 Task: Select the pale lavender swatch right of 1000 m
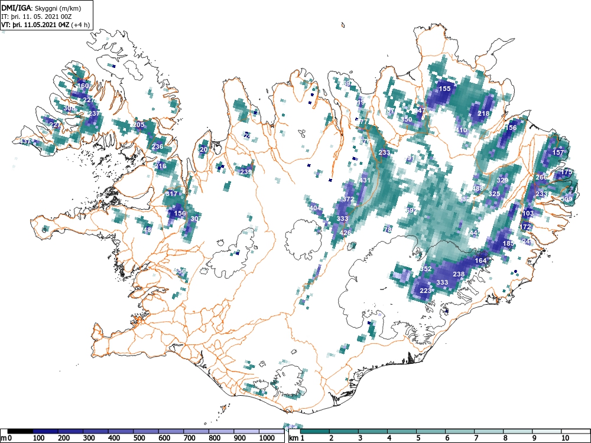click(271, 431)
